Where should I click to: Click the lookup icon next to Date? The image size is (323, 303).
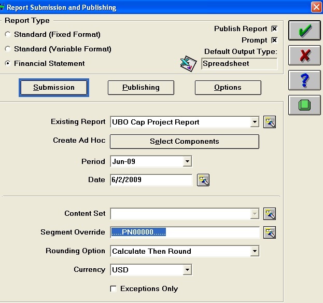[204, 180]
